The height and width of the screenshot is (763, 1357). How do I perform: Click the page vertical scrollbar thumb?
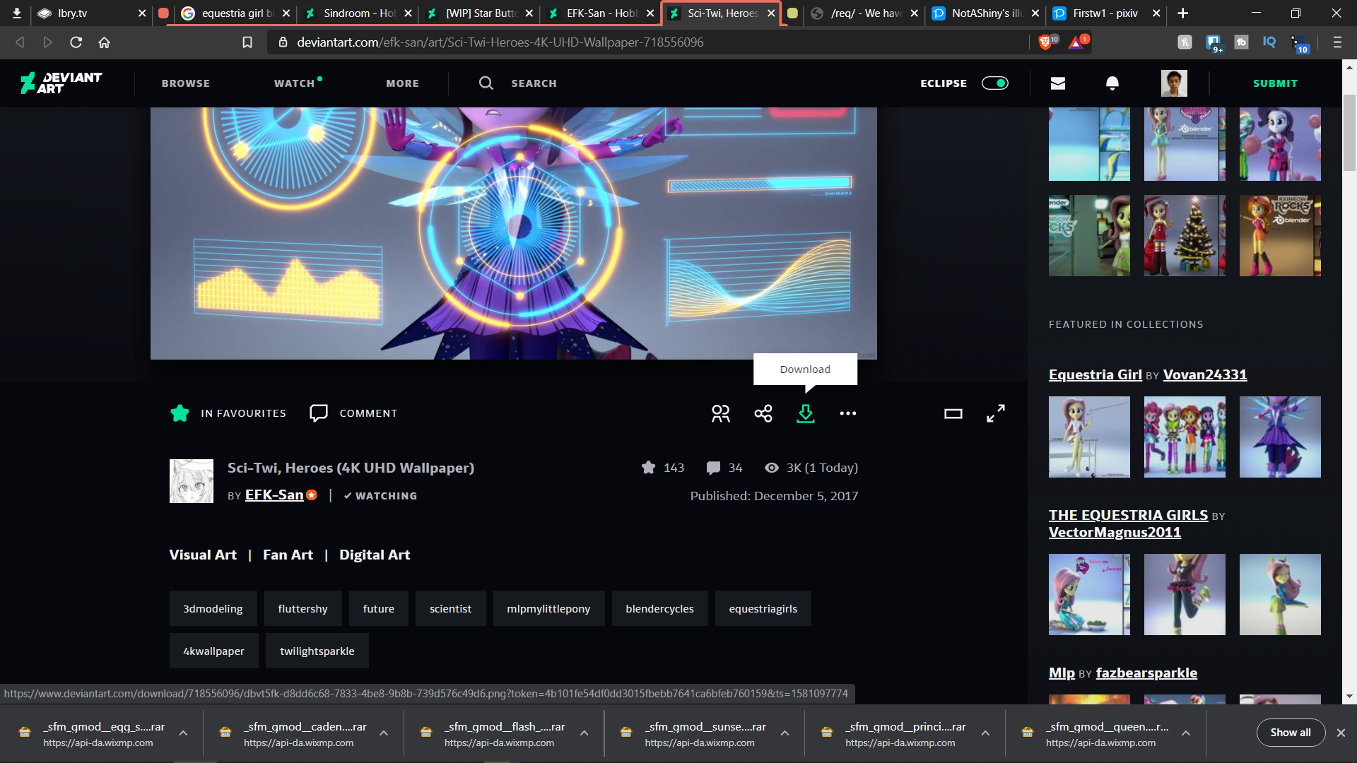pos(1349,133)
